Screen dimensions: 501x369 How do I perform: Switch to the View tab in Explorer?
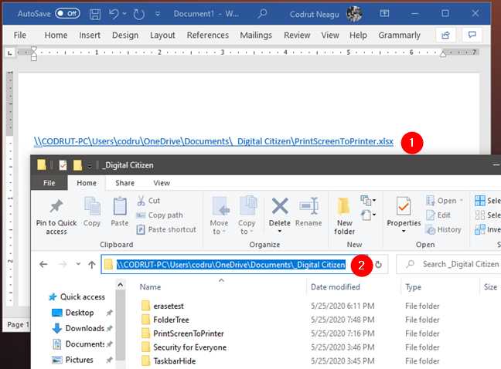(162, 183)
